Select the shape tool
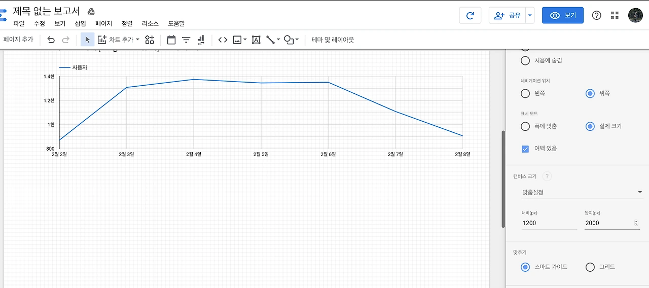The width and height of the screenshot is (649, 288). (289, 40)
